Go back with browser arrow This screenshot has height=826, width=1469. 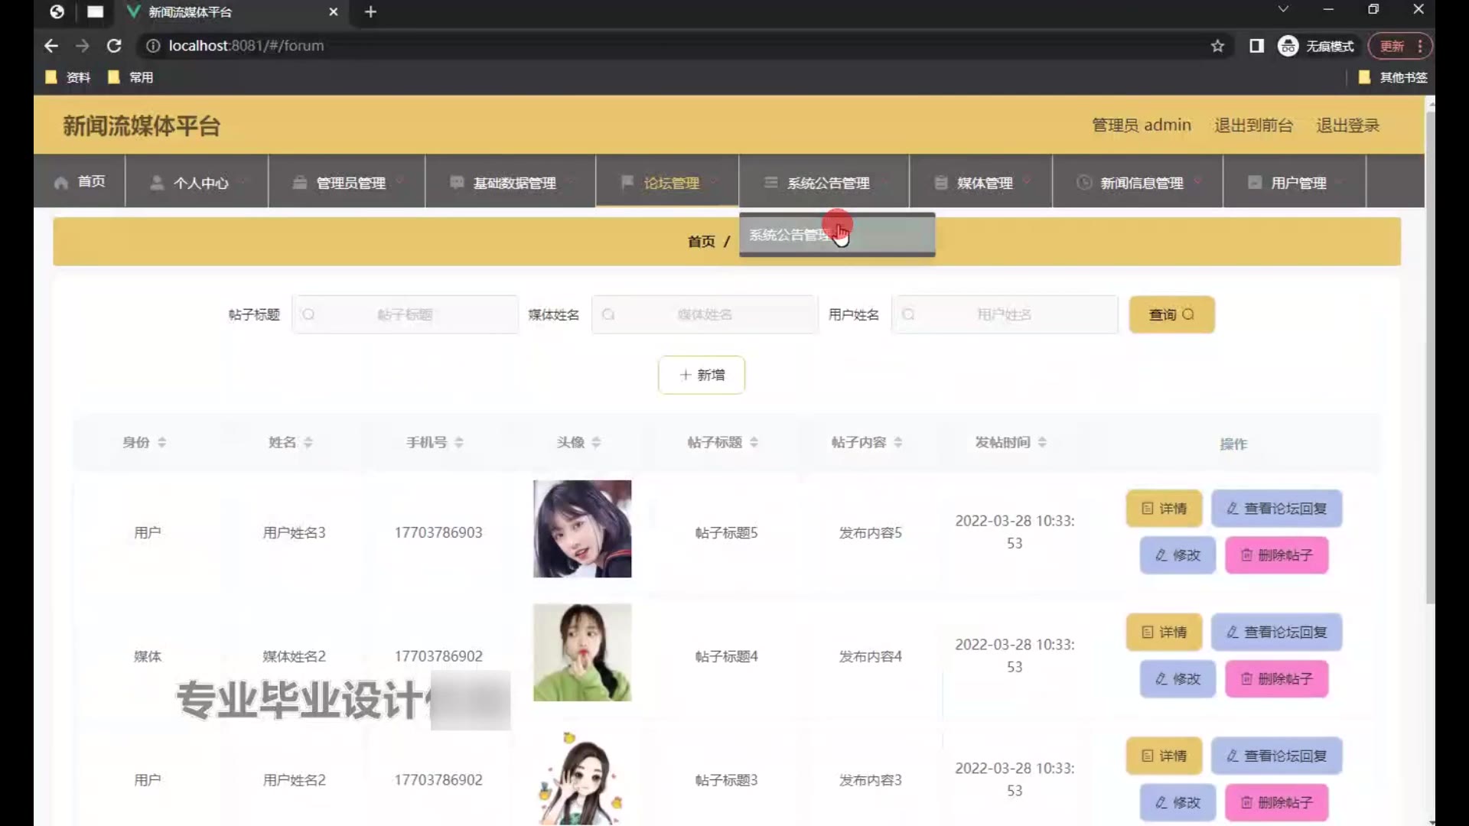(51, 46)
